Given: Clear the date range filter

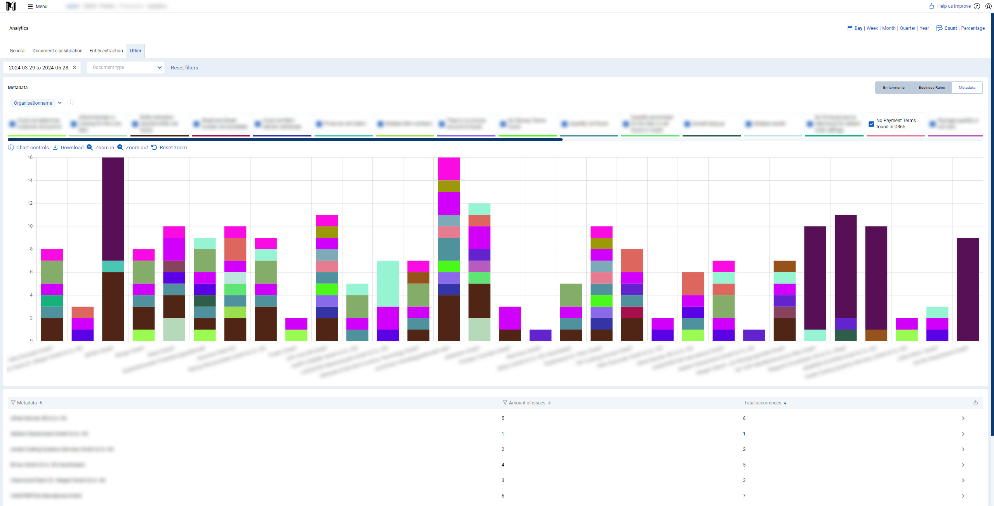Looking at the screenshot, I should pyautogui.click(x=75, y=67).
